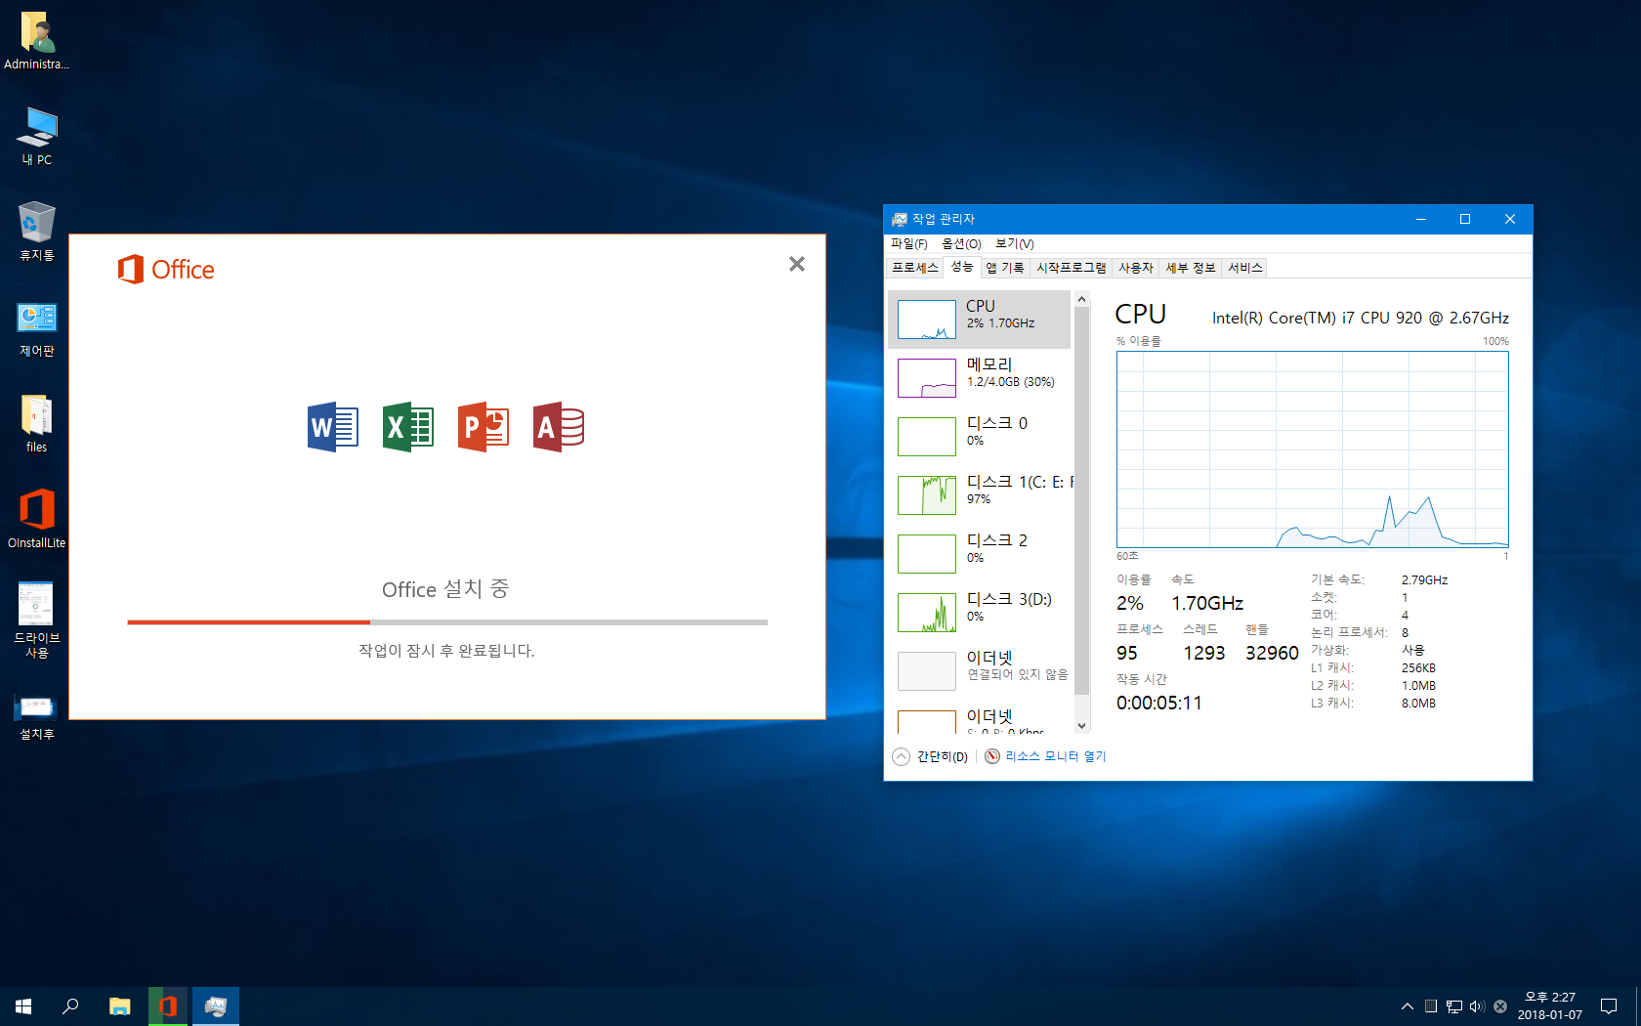Open the 설치후 desktop icon
The image size is (1641, 1026).
(x=37, y=716)
